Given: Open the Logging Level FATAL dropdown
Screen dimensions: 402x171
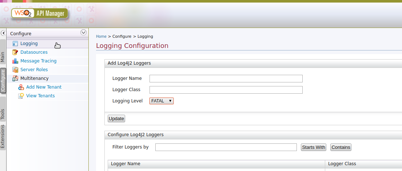Looking at the screenshot, I should pos(162,101).
